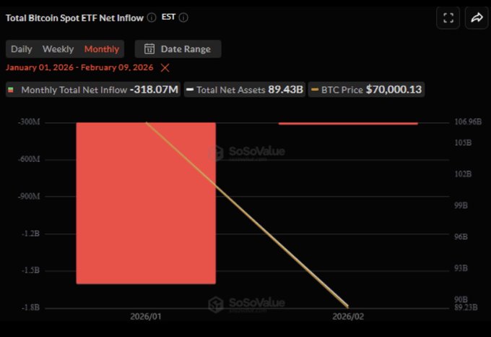Click the EST timezone label

click(x=169, y=17)
